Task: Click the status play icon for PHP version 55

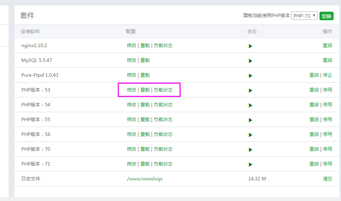Action: click(x=250, y=120)
